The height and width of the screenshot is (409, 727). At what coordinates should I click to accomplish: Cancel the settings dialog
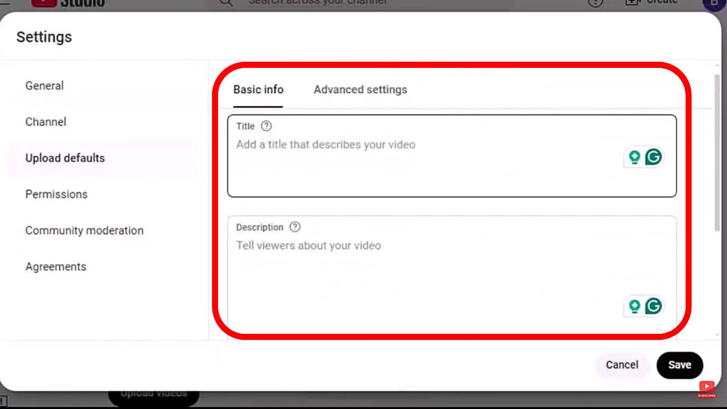tap(622, 365)
